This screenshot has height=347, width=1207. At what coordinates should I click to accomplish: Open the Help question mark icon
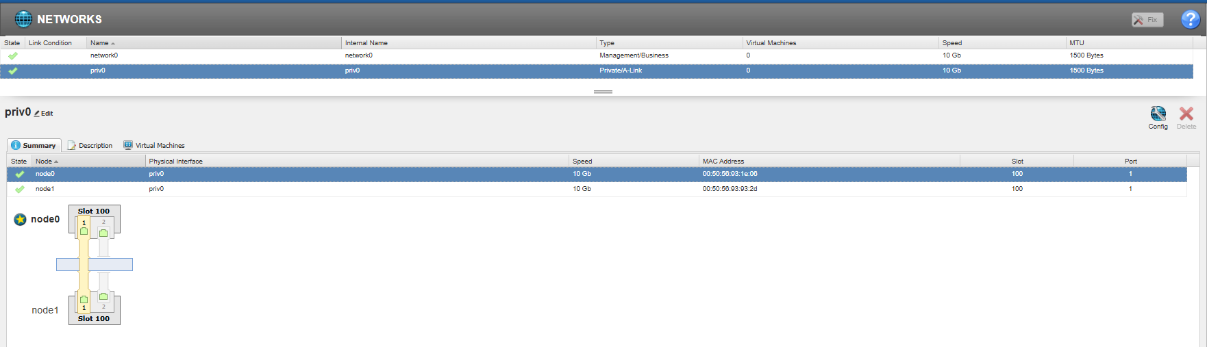click(1190, 20)
